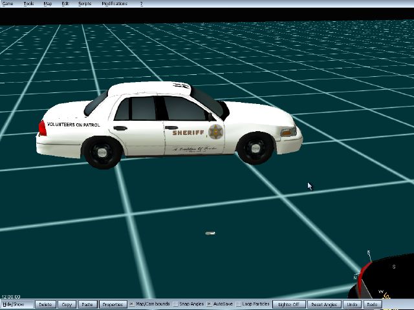
Task: Toggle the Map/Cam bounds checkbox
Action: point(131,304)
